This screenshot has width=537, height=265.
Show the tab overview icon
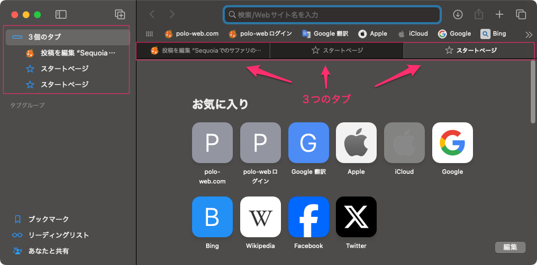(521, 14)
